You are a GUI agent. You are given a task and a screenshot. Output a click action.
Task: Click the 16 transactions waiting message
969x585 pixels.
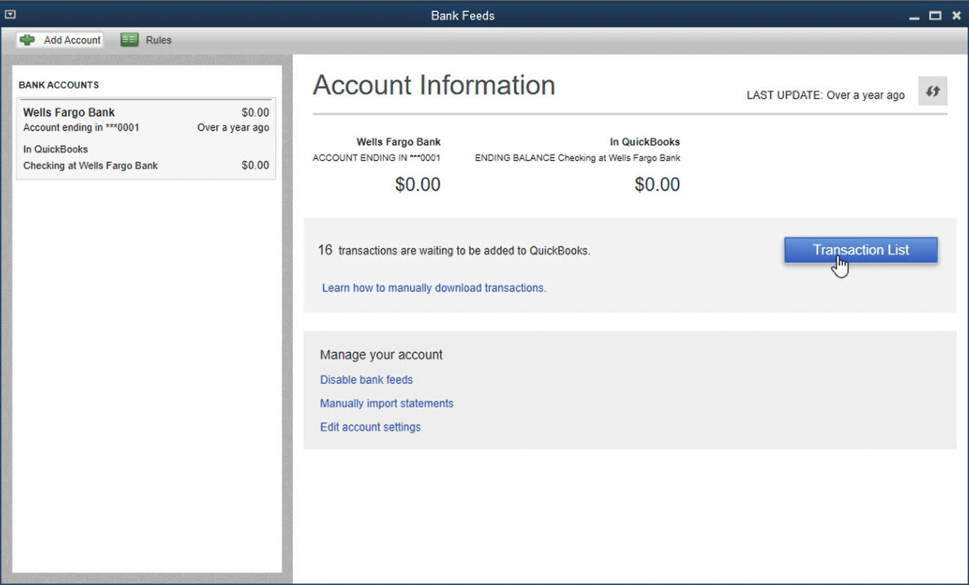tap(454, 251)
